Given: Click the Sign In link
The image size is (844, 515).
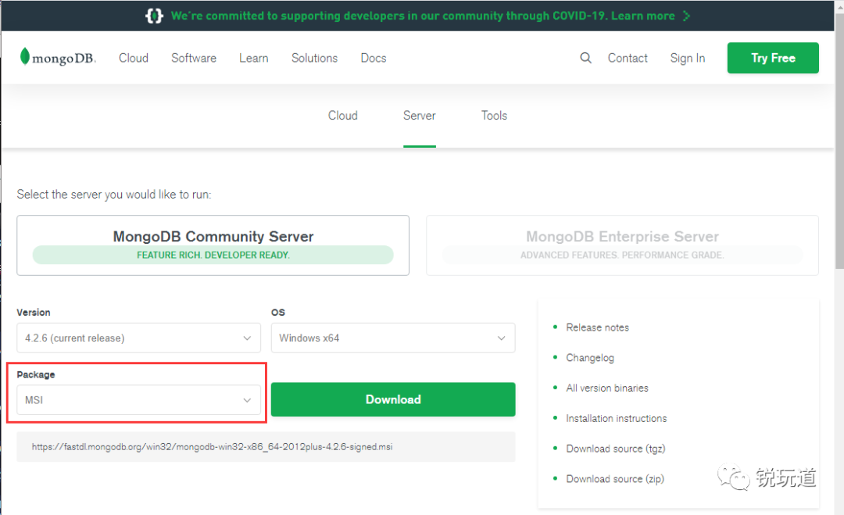Looking at the screenshot, I should pos(688,58).
